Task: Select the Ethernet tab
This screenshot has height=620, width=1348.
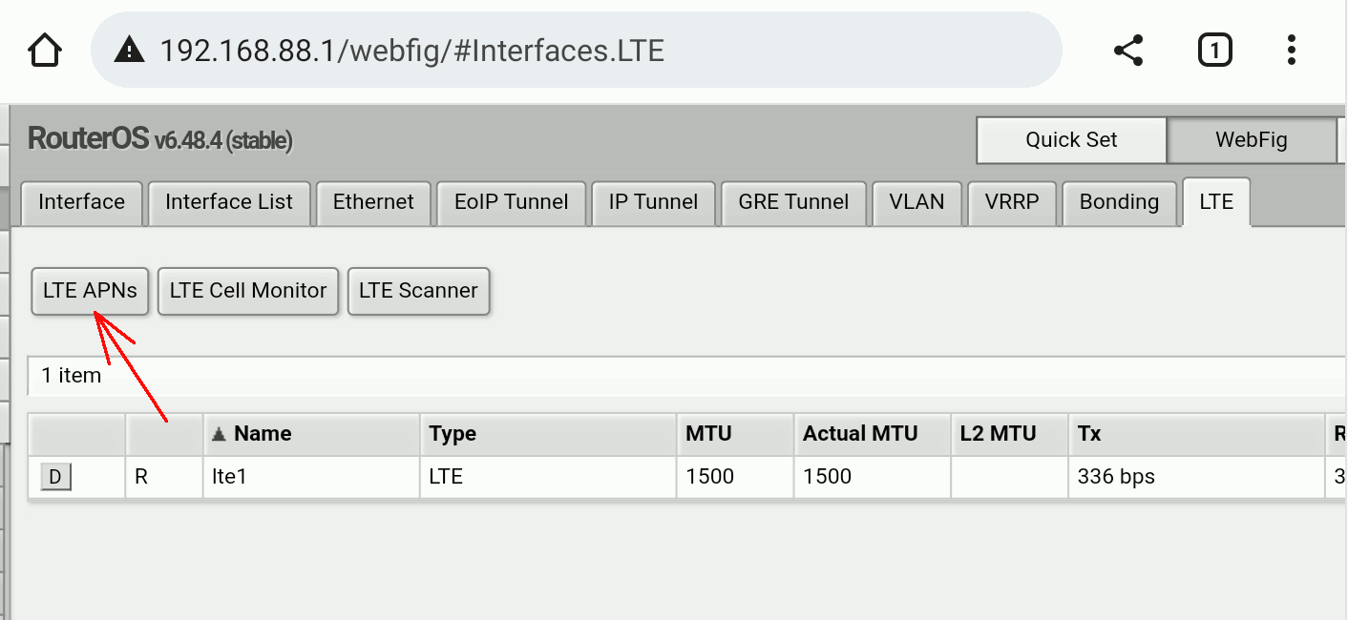Action: (x=373, y=202)
